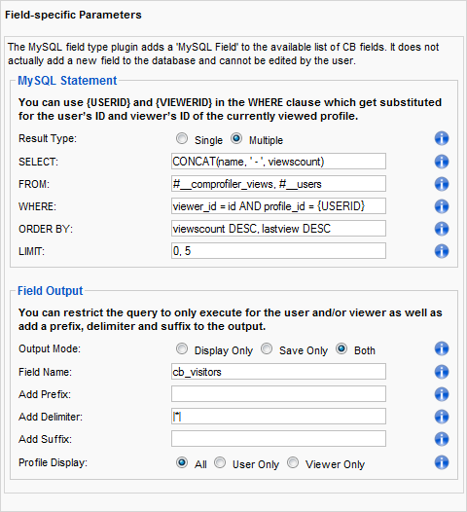
Task: Click the info icon beside Result Type
Action: coord(442,138)
